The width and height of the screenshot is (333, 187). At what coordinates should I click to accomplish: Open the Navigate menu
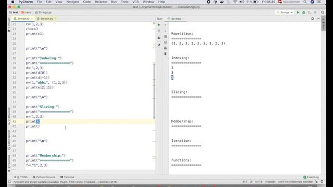(x=73, y=2)
